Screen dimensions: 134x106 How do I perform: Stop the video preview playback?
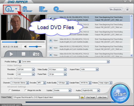click(x=23, y=54)
